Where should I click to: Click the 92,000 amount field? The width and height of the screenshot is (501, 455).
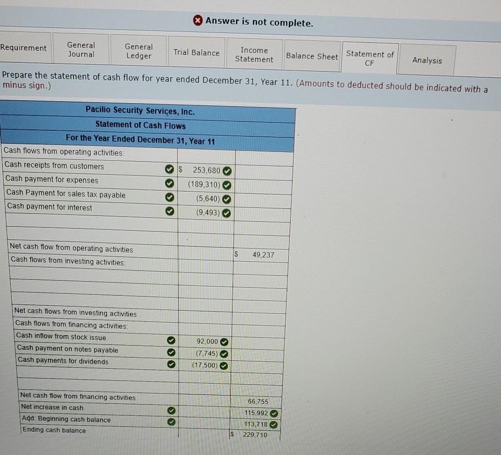coord(206,341)
